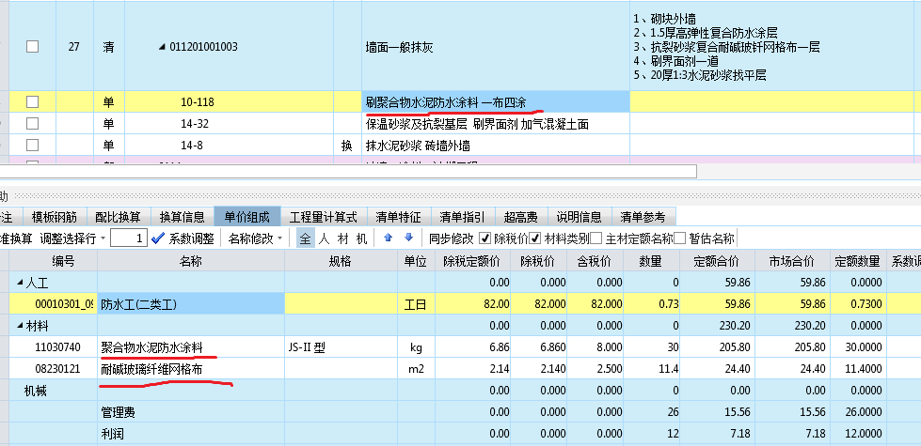Select the 机械 group row
921x446 pixels.
click(461, 391)
